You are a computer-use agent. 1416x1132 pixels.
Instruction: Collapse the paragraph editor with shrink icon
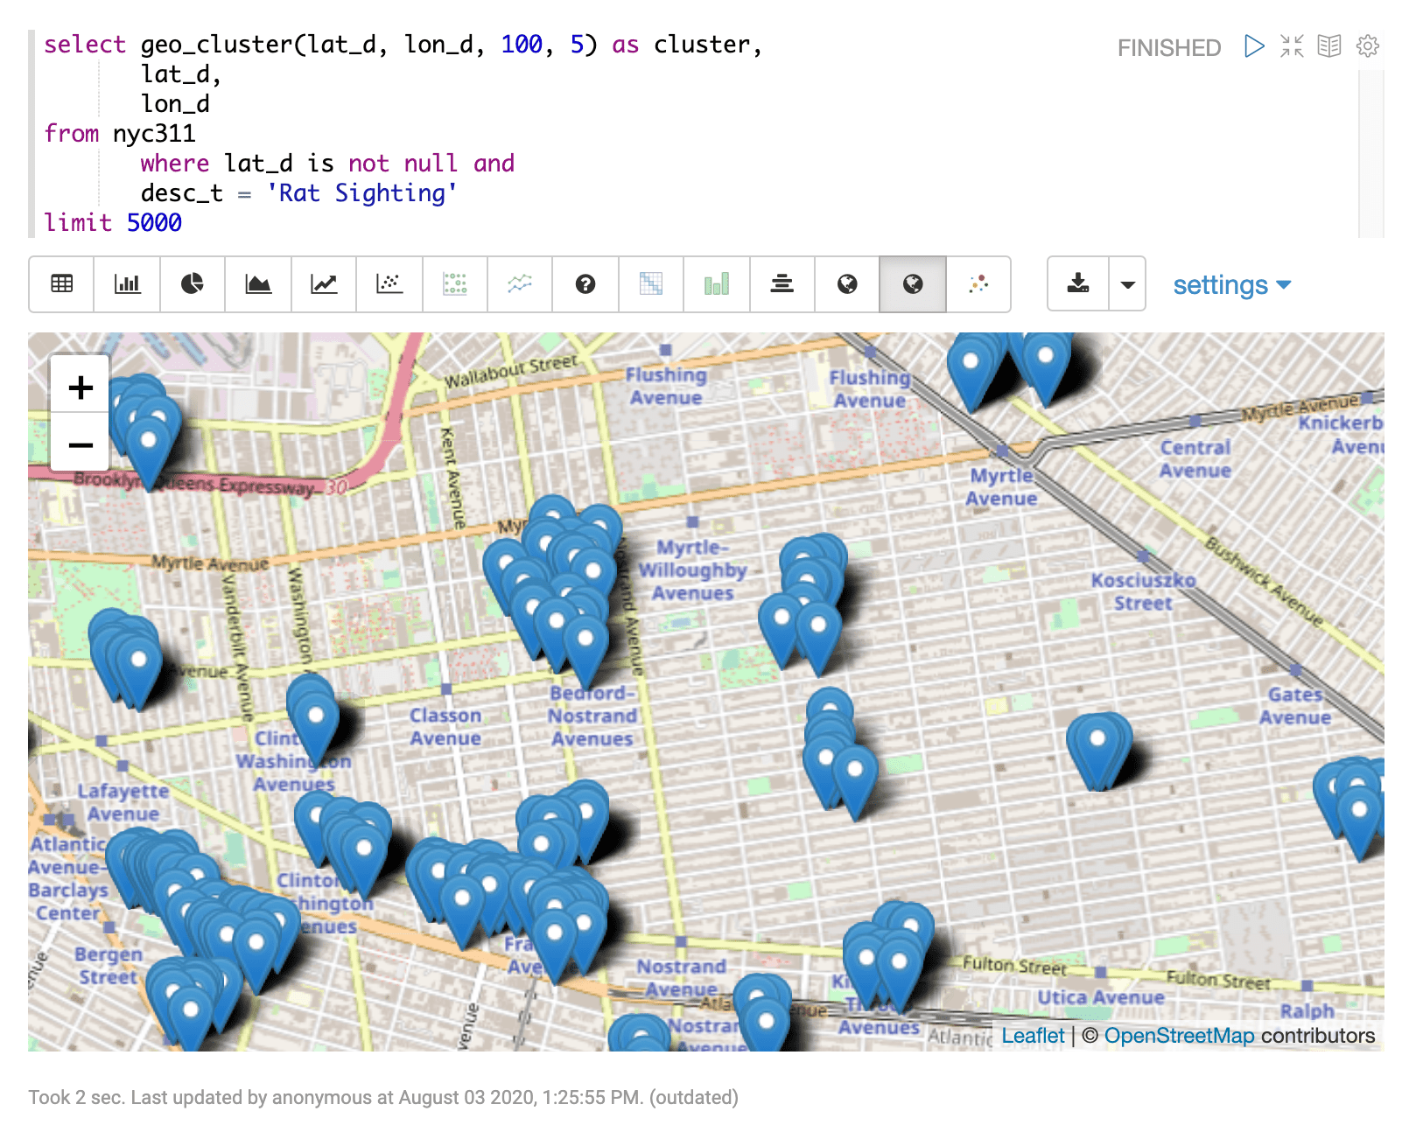coord(1289,47)
